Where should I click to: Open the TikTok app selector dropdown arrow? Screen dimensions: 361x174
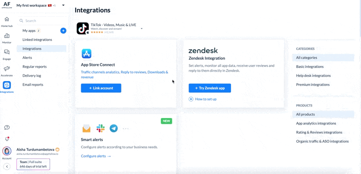(142, 29)
